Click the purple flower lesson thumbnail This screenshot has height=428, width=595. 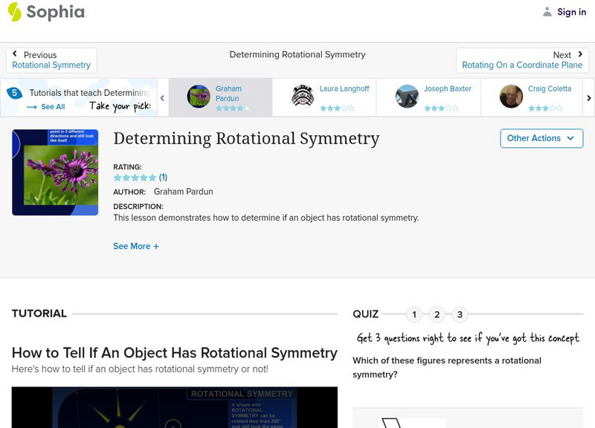pyautogui.click(x=55, y=172)
